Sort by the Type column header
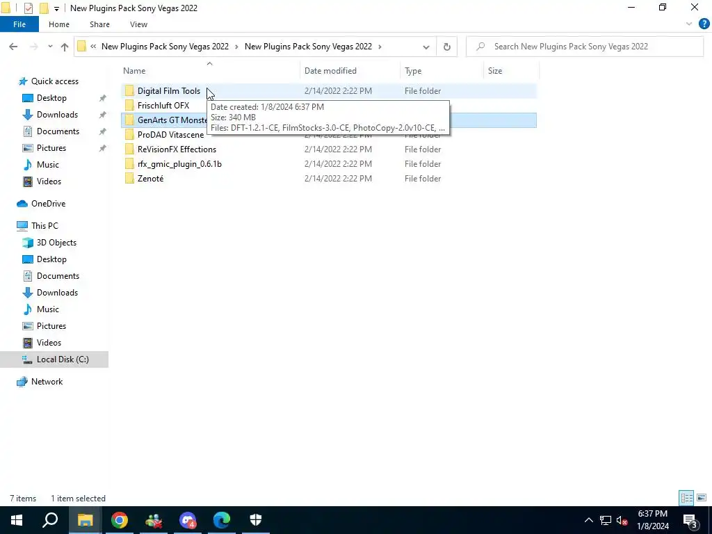This screenshot has height=534, width=712. tap(442, 70)
